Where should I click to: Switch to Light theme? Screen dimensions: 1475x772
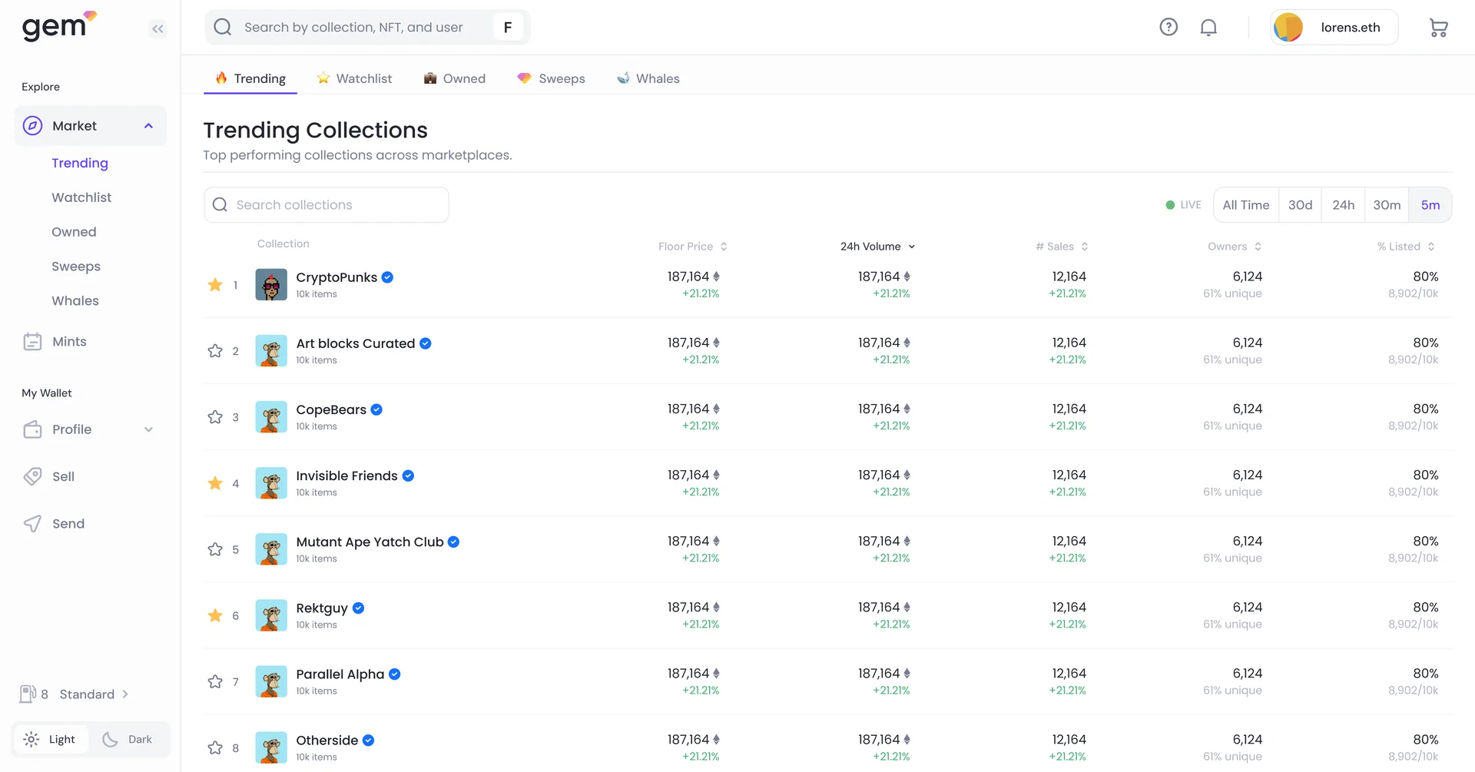pos(51,739)
